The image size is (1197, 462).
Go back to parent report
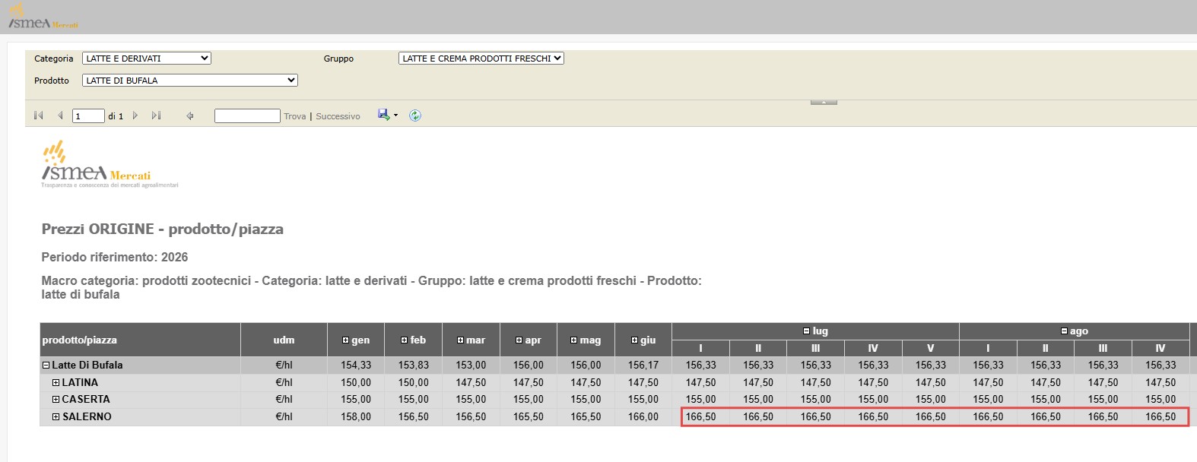coord(190,115)
